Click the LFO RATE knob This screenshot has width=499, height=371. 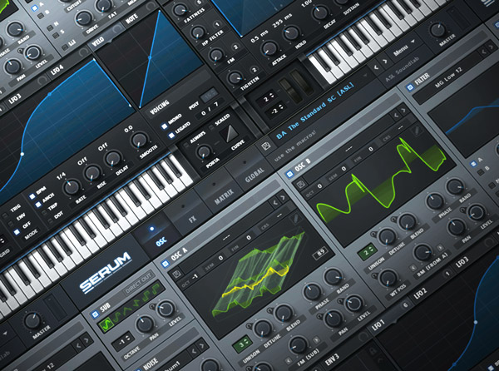point(72,187)
